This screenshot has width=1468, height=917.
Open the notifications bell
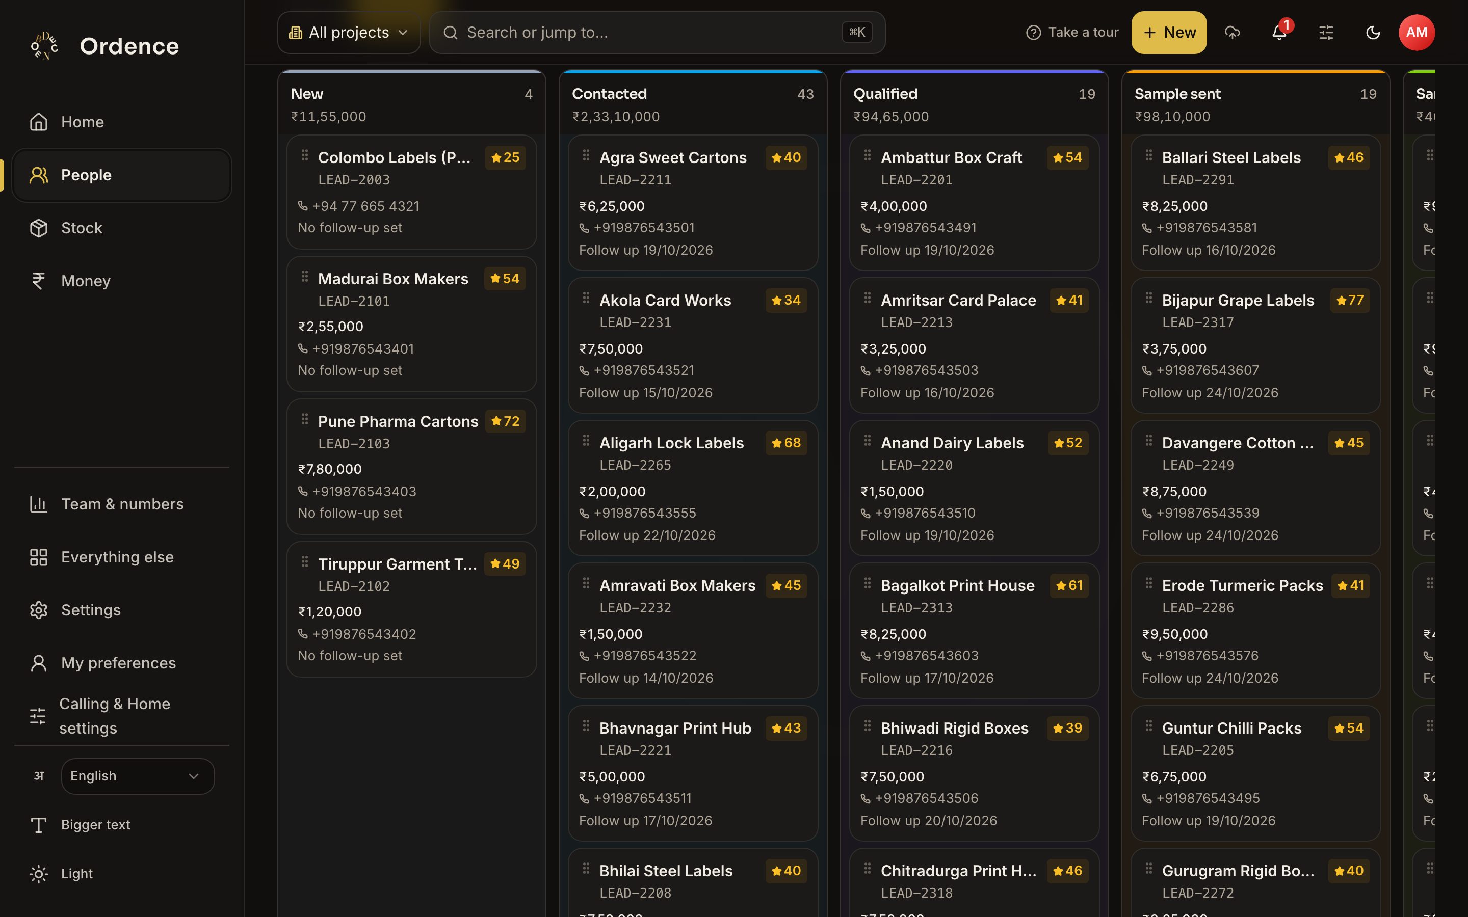(x=1279, y=32)
